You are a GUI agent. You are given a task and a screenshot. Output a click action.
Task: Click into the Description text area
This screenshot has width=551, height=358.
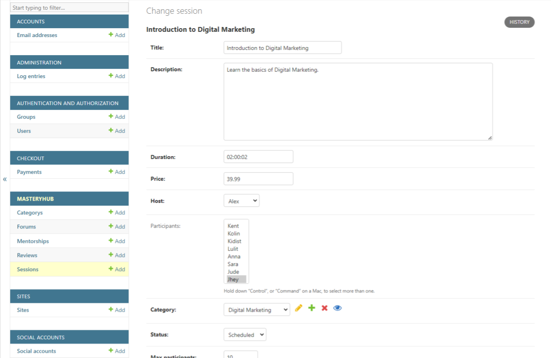coord(358,101)
